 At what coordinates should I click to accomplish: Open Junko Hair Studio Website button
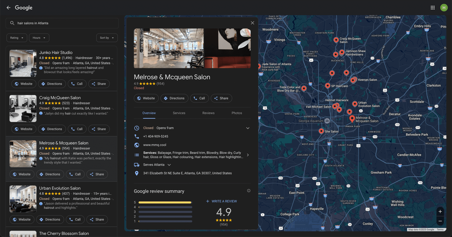pos(24,84)
